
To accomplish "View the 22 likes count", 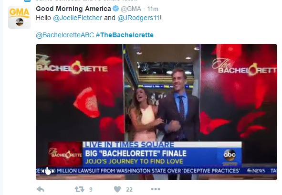I will 129,189.
